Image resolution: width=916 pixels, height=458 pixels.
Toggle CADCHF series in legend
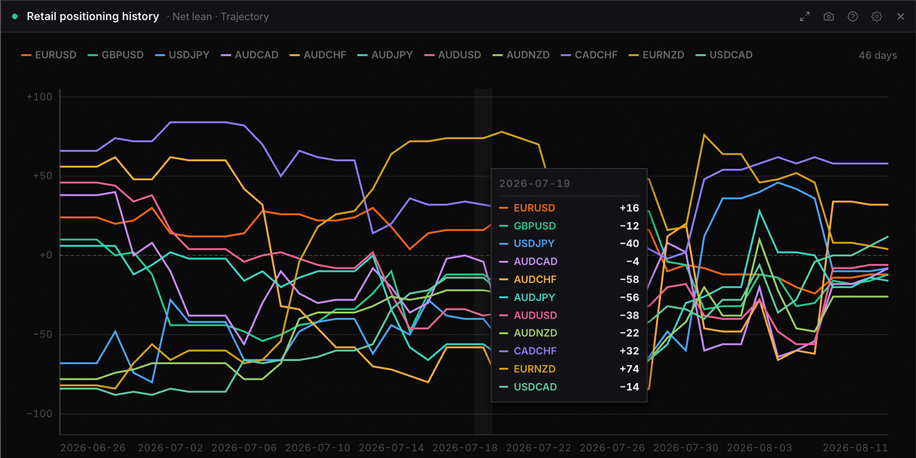(x=589, y=55)
